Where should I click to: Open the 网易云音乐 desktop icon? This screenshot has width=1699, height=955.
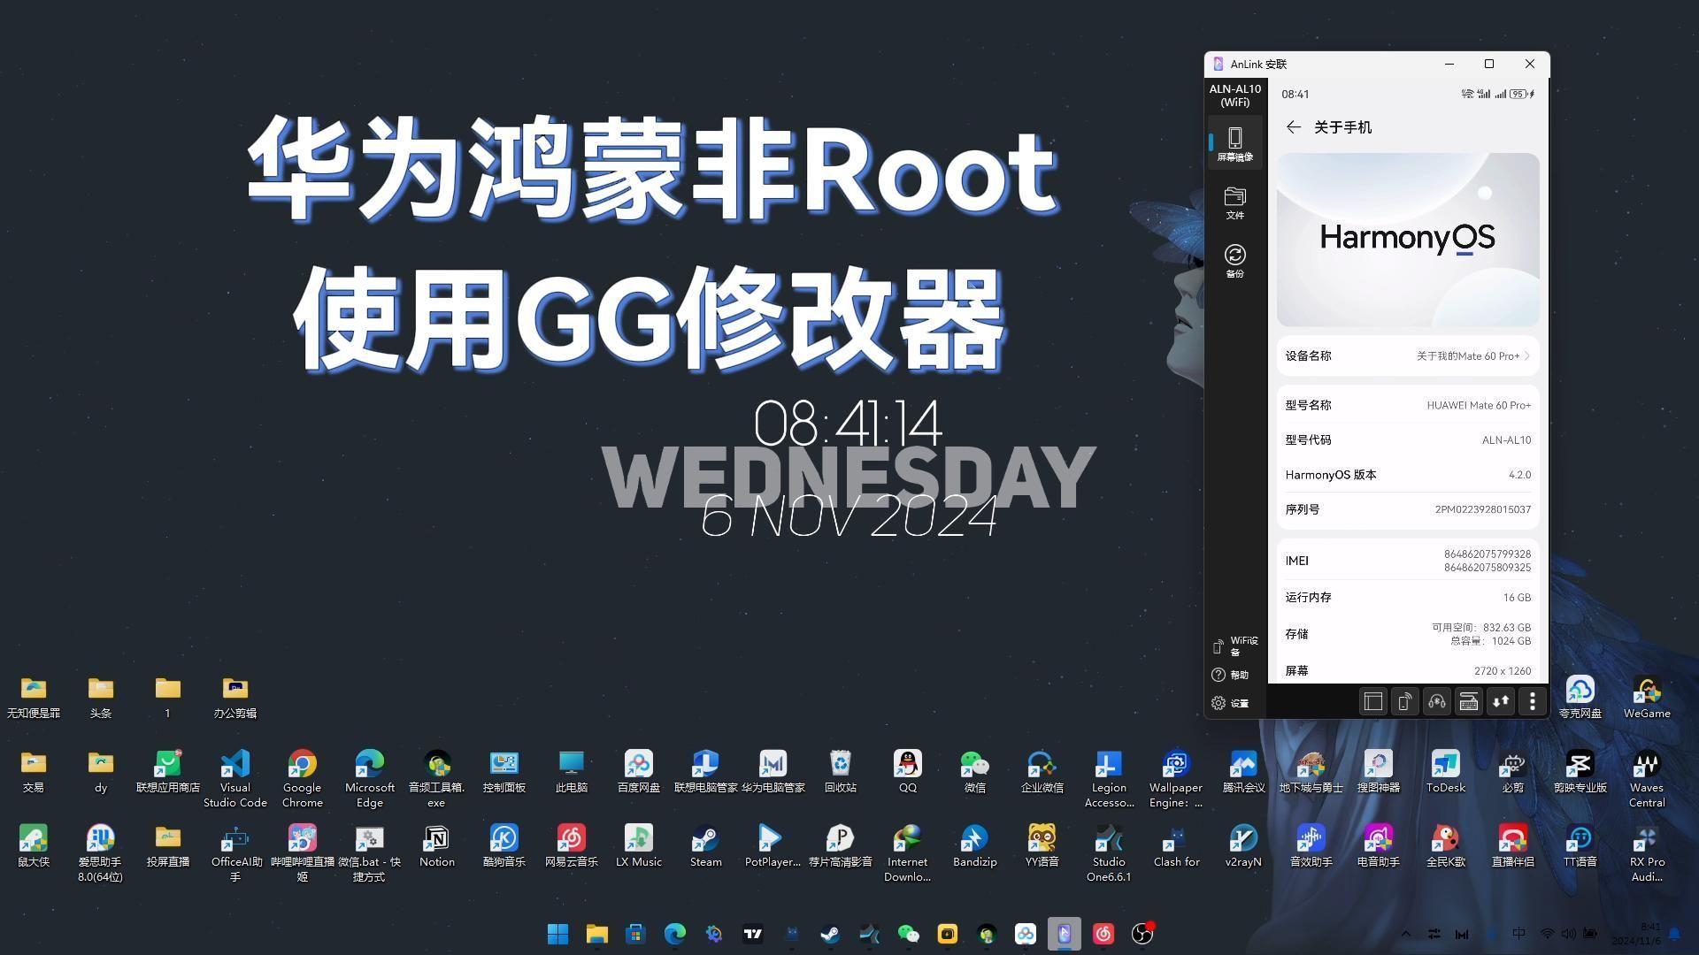point(571,845)
